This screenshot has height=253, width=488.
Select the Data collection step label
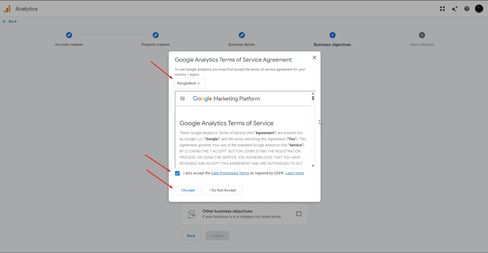pos(422,45)
